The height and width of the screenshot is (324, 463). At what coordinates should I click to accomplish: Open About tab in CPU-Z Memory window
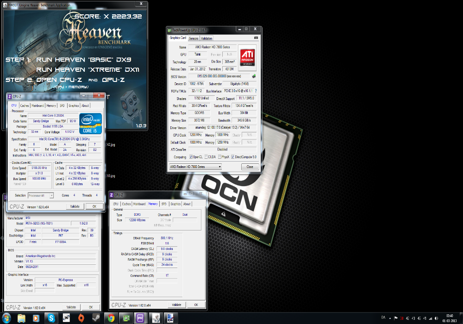(x=187, y=204)
